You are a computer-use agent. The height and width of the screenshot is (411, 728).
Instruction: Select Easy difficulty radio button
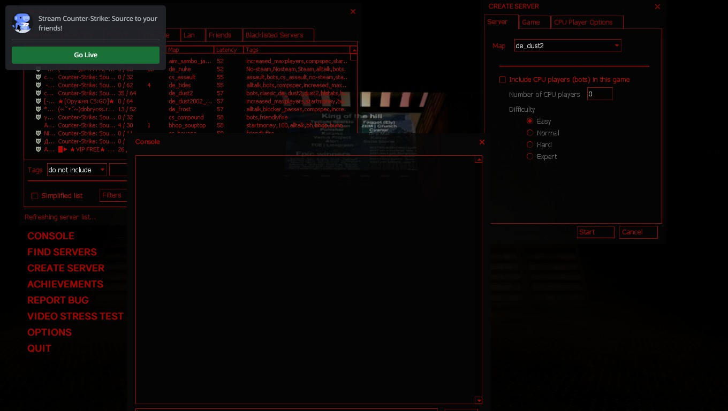click(x=530, y=121)
